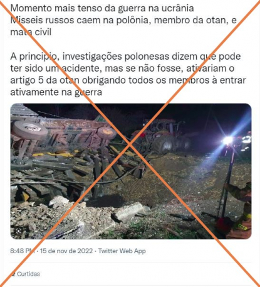Click the 8:48 PM timestamp
Screen dimensions: 260x287
[23, 251]
